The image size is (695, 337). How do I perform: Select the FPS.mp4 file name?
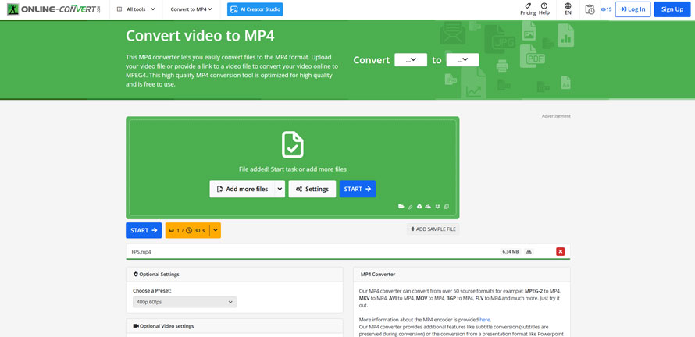(x=140, y=251)
